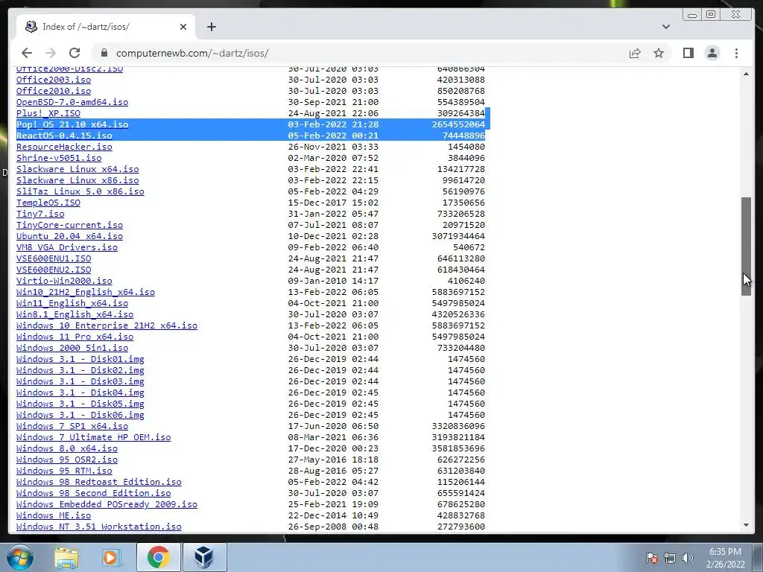
Task: Open Ubuntu_20.04_x64.iso link
Action: pyautogui.click(x=69, y=236)
